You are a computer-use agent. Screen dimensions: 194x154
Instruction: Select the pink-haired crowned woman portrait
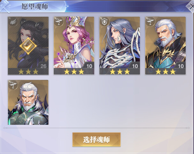coord(74,42)
